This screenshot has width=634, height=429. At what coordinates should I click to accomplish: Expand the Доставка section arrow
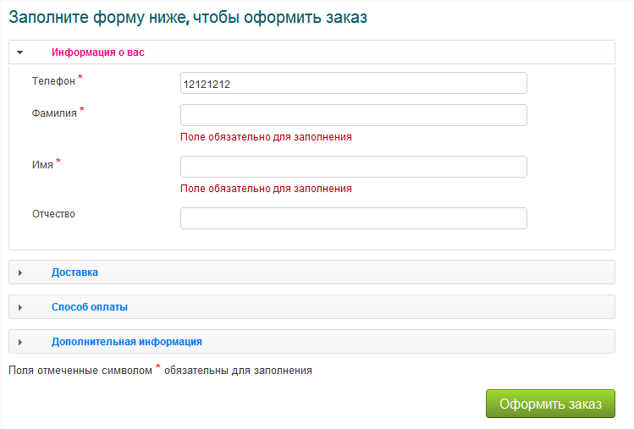(19, 272)
